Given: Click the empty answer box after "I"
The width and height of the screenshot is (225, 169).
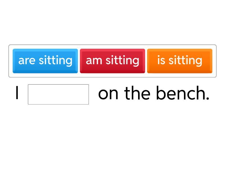Looking at the screenshot, I should [x=58, y=94].
